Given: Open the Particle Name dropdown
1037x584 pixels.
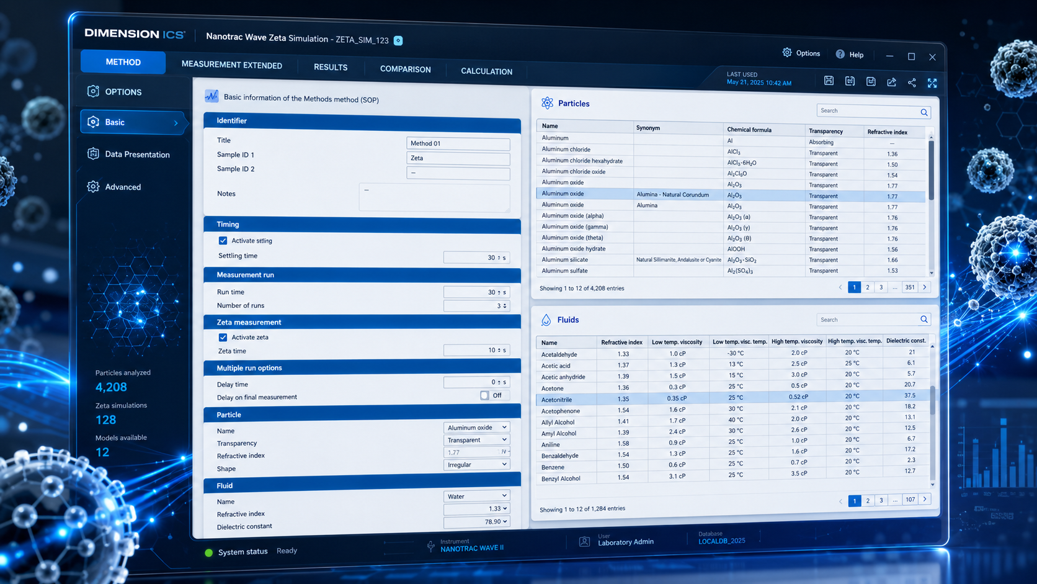Looking at the screenshot, I should click(x=476, y=427).
